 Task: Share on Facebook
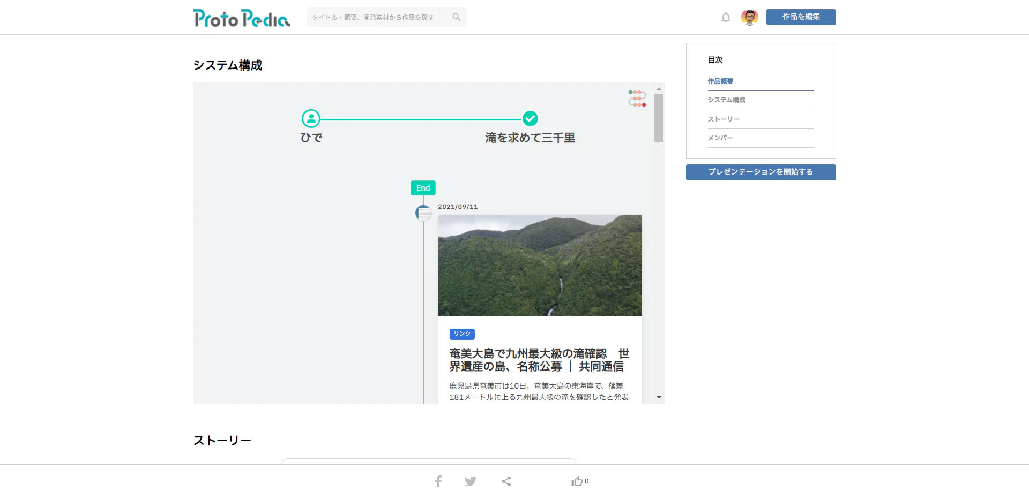point(438,481)
